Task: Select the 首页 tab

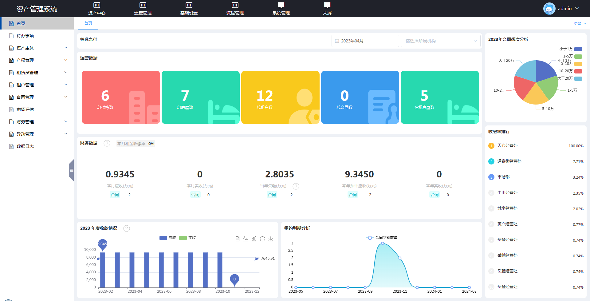Action: click(88, 23)
